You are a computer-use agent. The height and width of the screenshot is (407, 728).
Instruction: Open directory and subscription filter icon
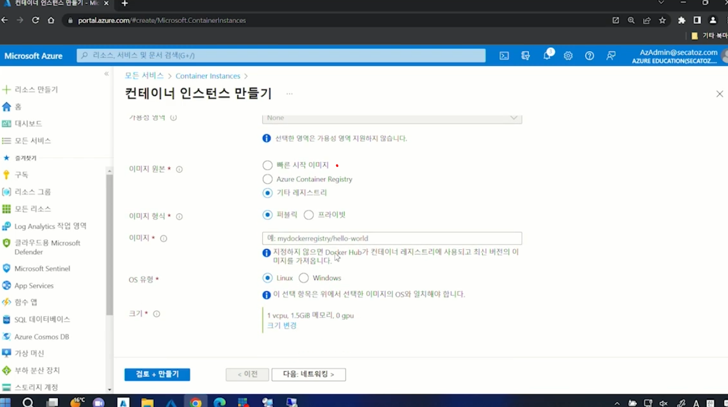pyautogui.click(x=526, y=56)
